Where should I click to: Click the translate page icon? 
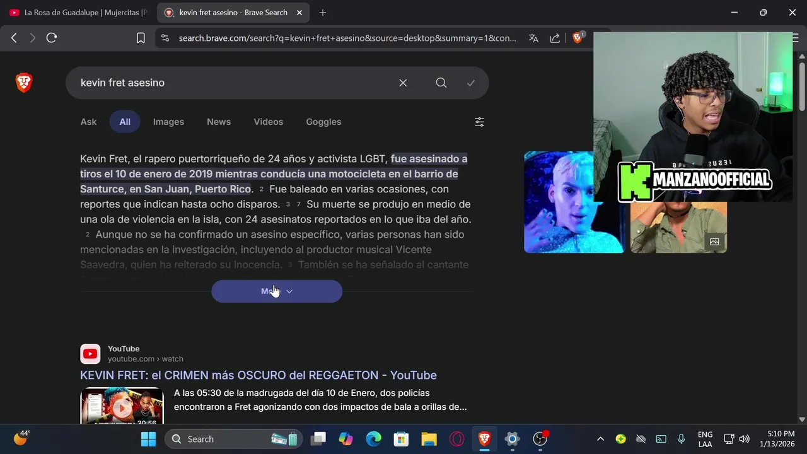[x=533, y=38]
